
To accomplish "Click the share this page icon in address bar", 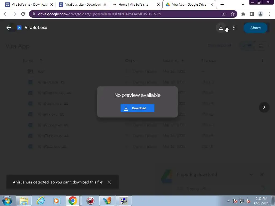I will coord(224,14).
